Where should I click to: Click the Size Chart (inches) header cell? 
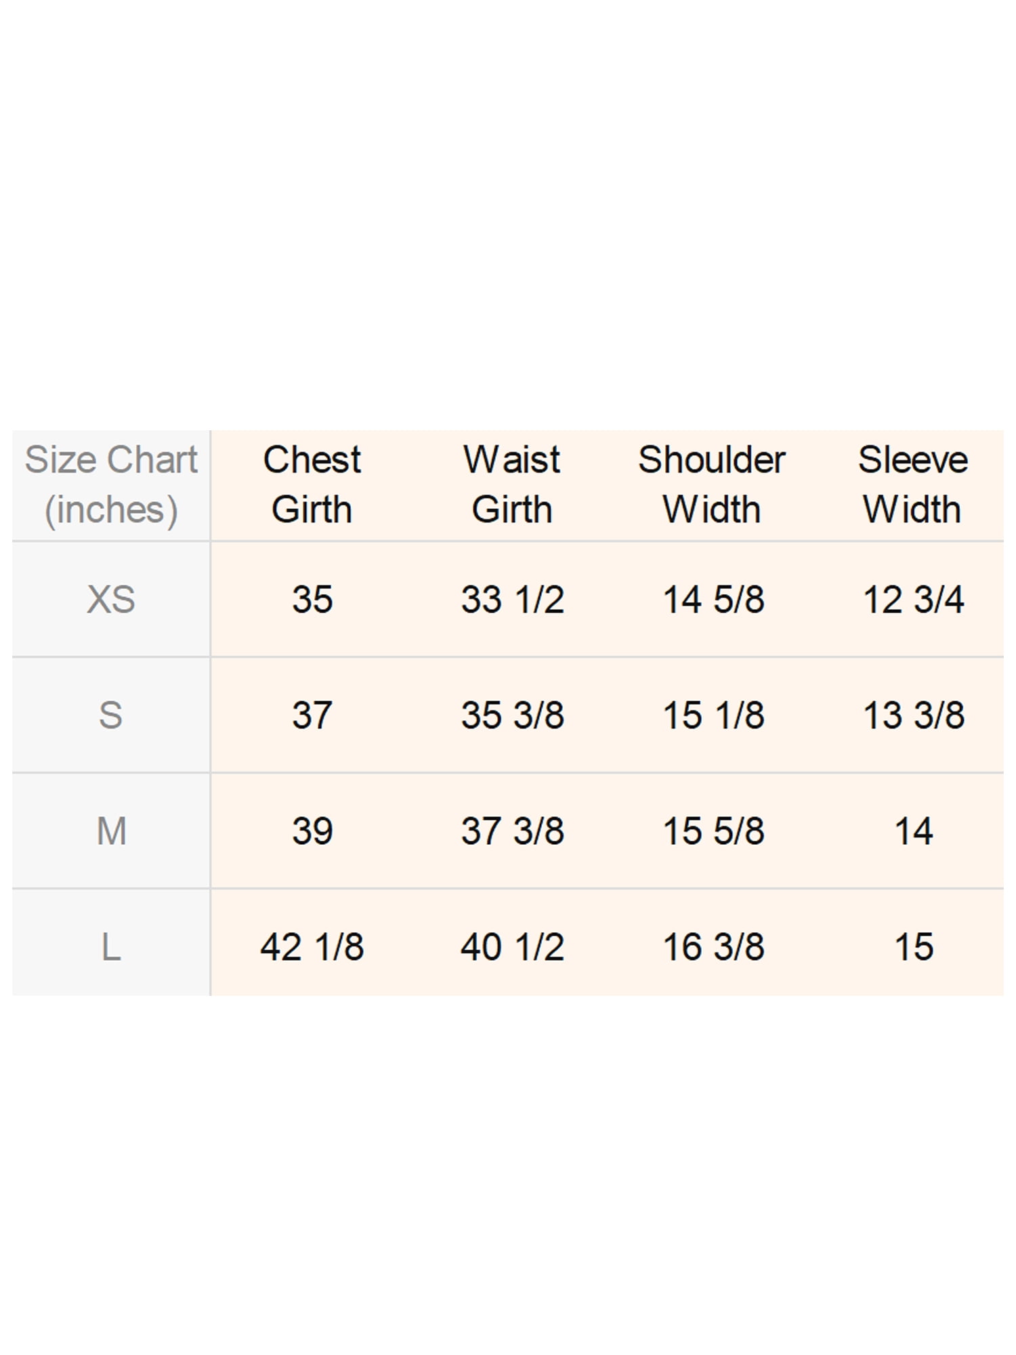pyautogui.click(x=111, y=485)
